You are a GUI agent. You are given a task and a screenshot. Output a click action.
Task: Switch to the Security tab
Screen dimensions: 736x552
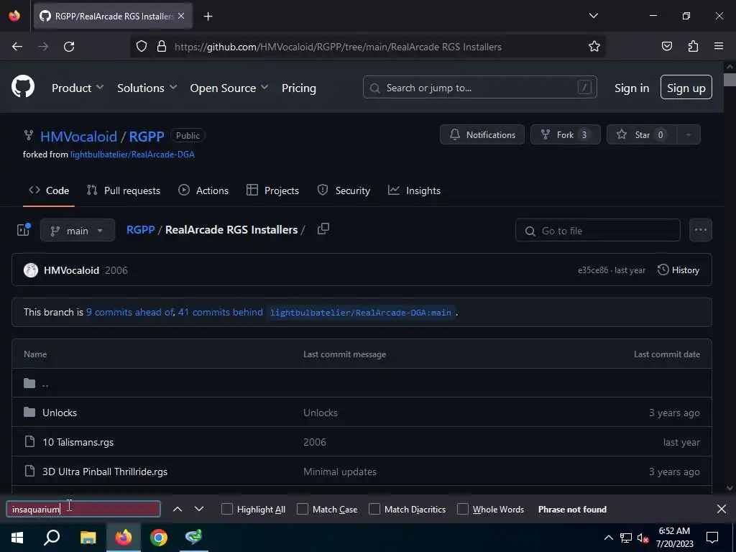[x=344, y=190]
